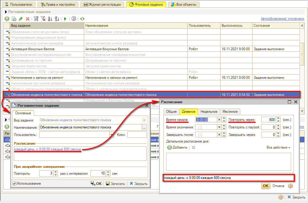Click the green add scheduled job icon
The width and height of the screenshot is (308, 203).
tap(7, 19)
